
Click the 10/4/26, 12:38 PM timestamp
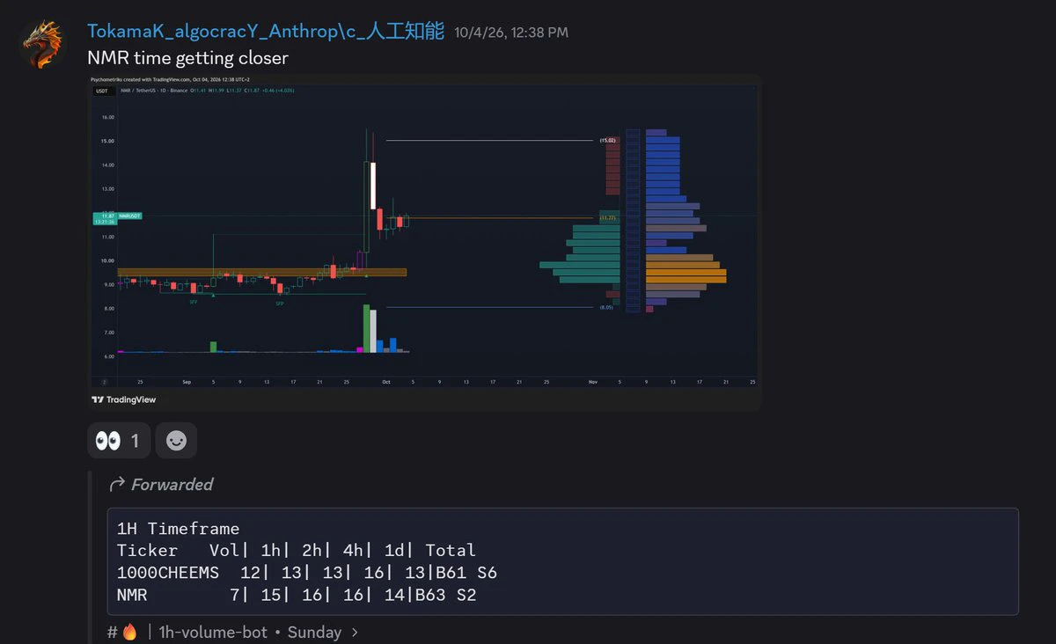click(511, 33)
